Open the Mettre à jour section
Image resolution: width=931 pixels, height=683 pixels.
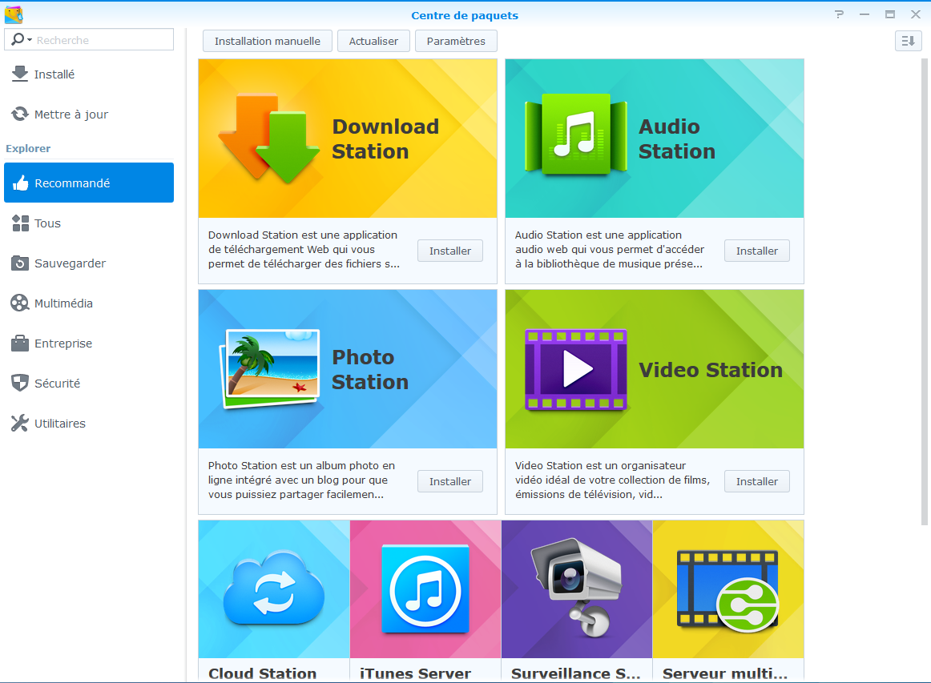pos(71,115)
